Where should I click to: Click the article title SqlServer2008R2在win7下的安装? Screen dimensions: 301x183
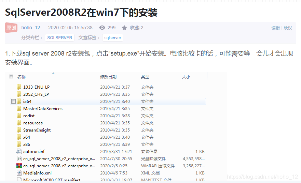81,13
